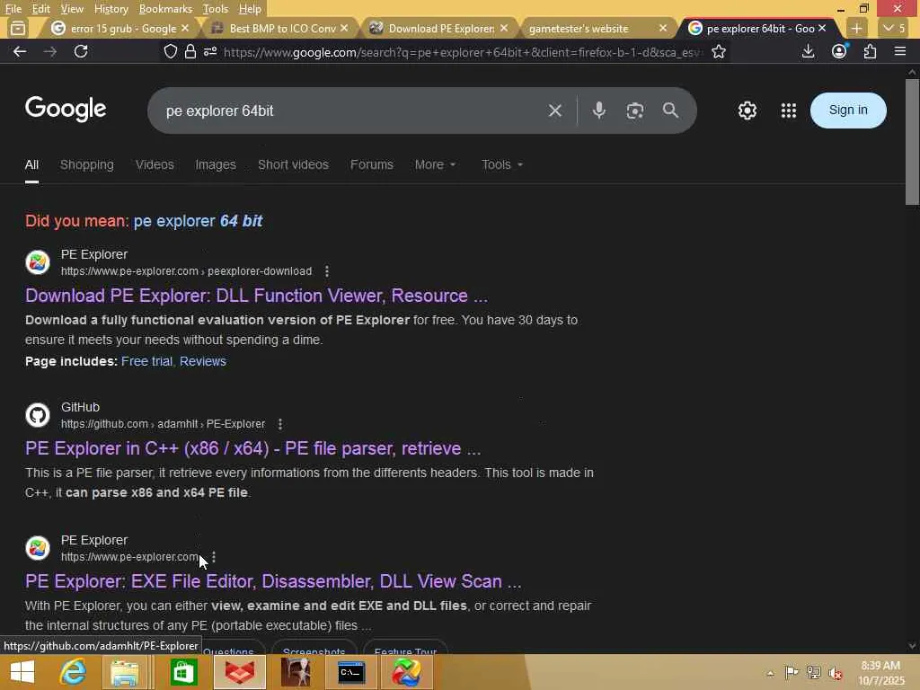Image resolution: width=920 pixels, height=690 pixels.
Task: Open File Explorer from taskbar
Action: point(124,672)
